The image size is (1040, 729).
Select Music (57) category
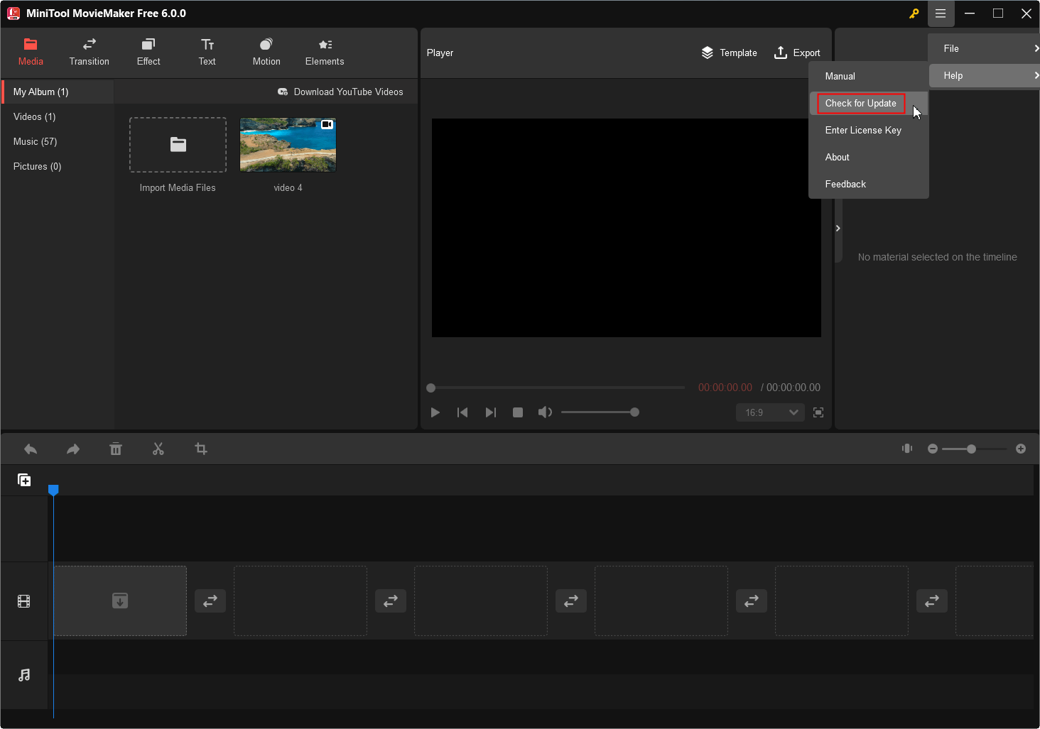click(x=58, y=141)
